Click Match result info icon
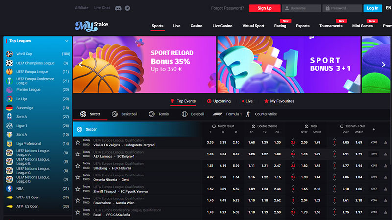 coord(214,126)
